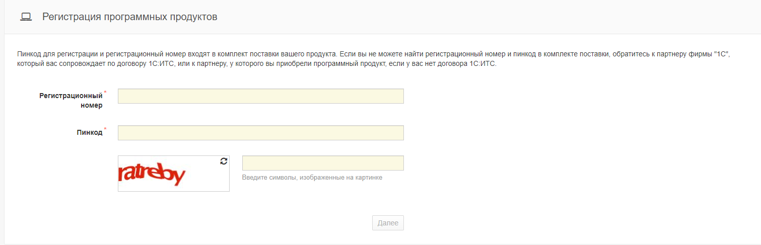Refresh the captcha image with the reload icon

pos(224,161)
